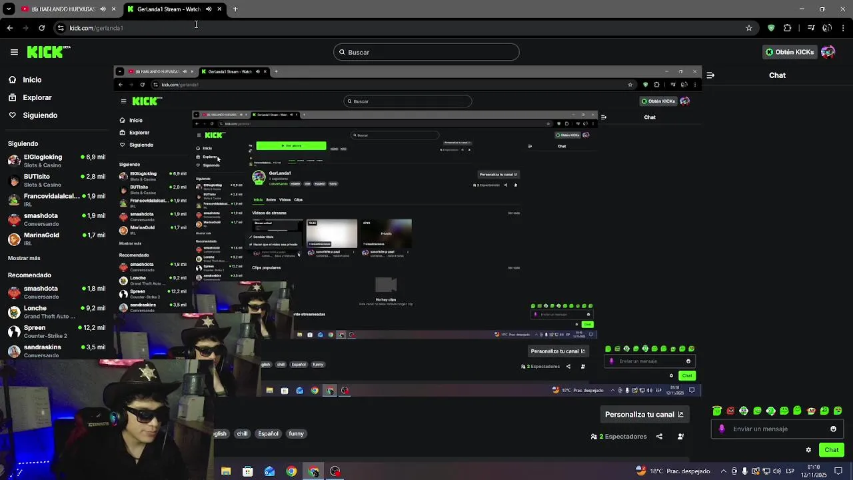The image size is (853, 480).
Task: Open a new browser tab
Action: 235,9
